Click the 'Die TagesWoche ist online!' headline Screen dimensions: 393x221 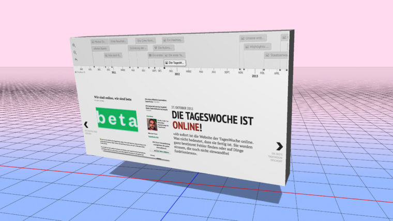[212, 122]
